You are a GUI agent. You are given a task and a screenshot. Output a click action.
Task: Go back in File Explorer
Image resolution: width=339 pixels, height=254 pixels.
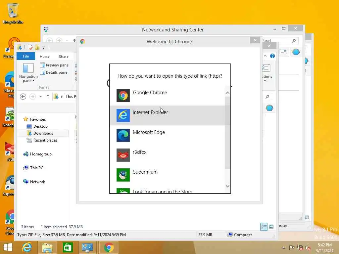pos(23,97)
